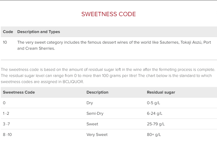This screenshot has width=217, height=142.
Task: Click the SWEETNESS CODE title
Action: (108, 14)
